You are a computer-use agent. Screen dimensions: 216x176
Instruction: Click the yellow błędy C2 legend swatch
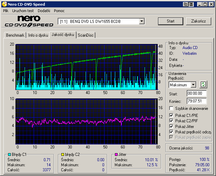click(x=63, y=155)
